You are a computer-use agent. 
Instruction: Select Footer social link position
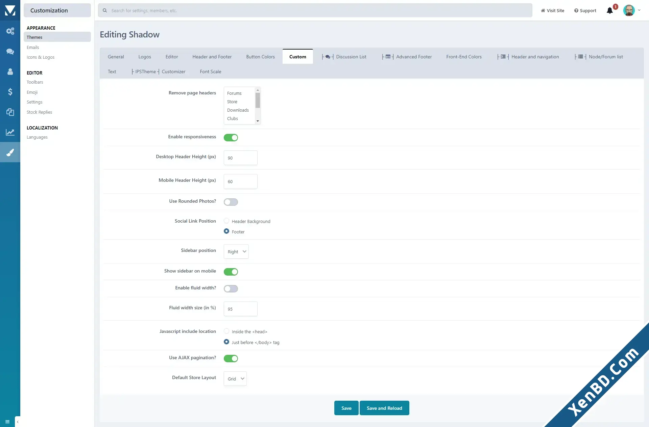click(x=226, y=231)
